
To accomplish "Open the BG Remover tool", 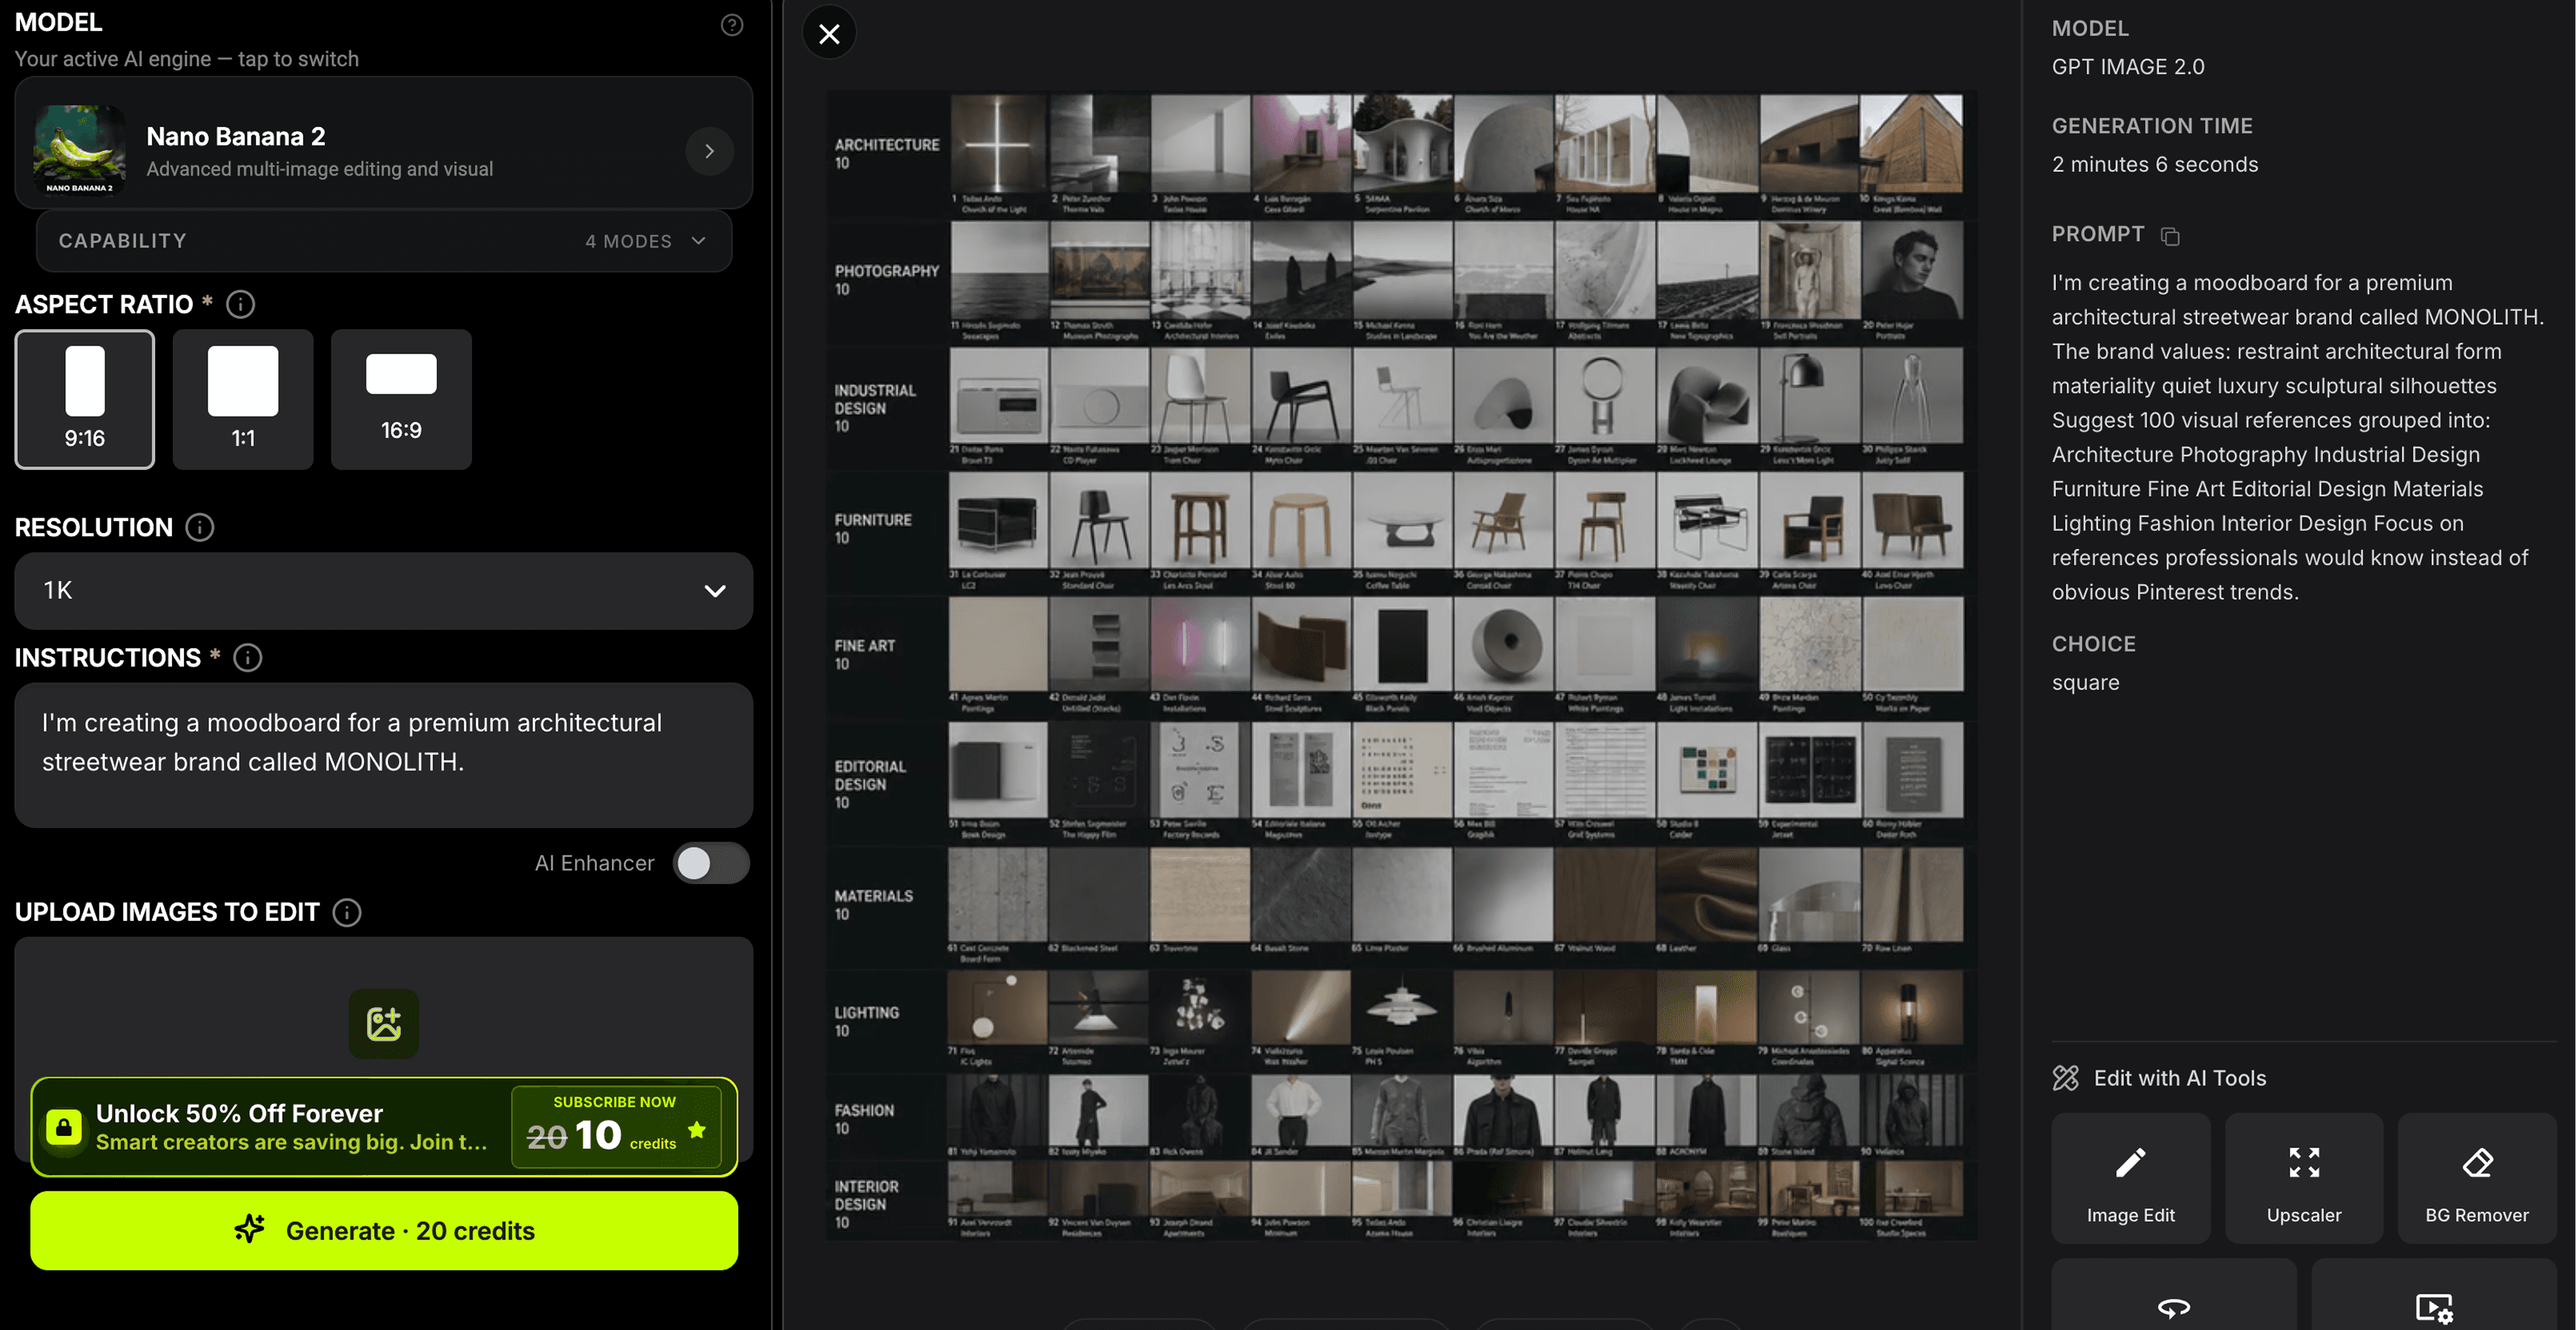I will [2477, 1178].
